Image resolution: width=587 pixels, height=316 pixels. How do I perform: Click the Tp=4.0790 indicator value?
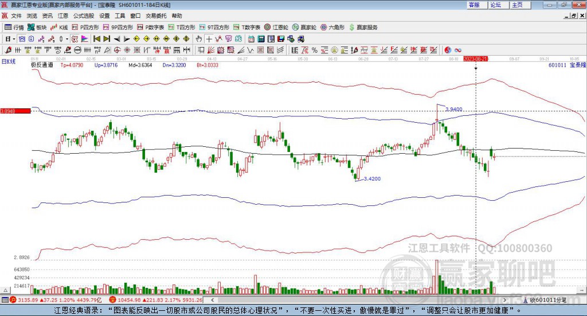click(x=72, y=65)
